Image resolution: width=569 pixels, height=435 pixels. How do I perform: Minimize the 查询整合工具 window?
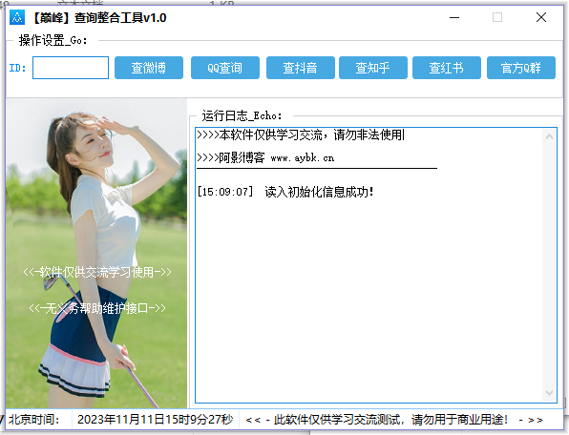(x=454, y=17)
